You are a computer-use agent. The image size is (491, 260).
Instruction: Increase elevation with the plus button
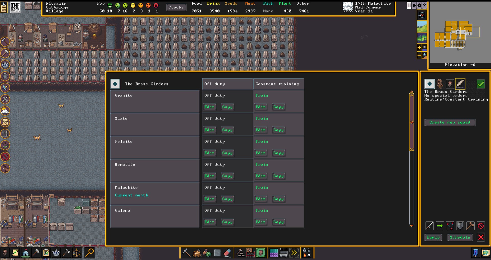(419, 47)
